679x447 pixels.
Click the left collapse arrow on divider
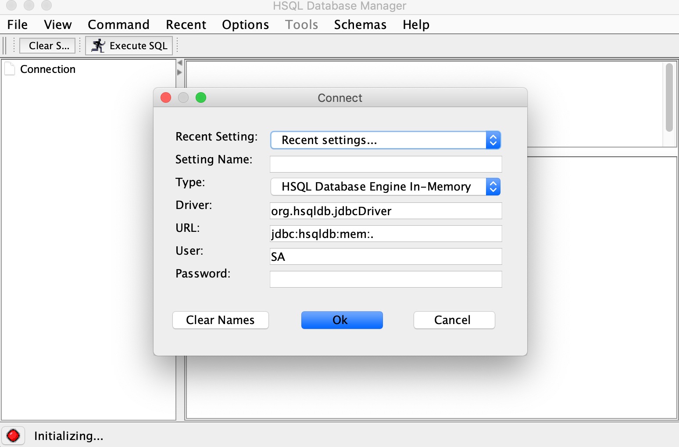coord(180,63)
